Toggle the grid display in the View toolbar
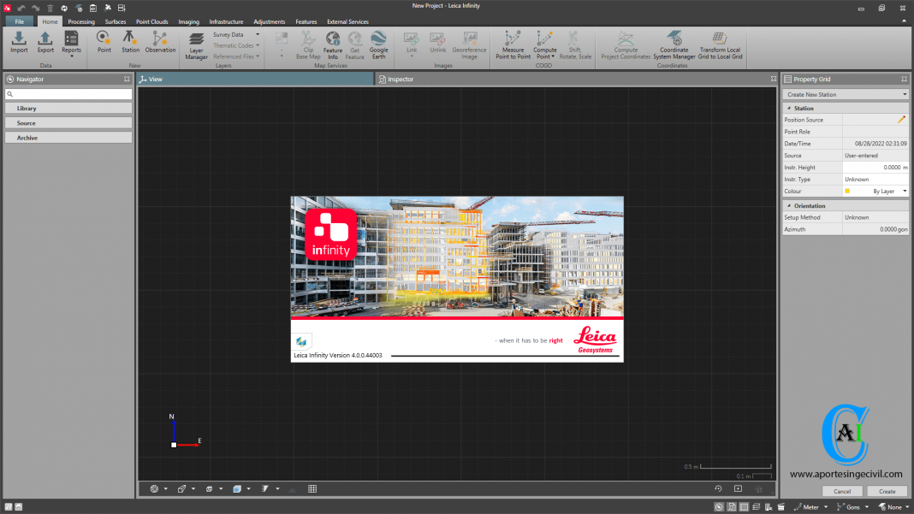The width and height of the screenshot is (914, 514). pyautogui.click(x=312, y=488)
